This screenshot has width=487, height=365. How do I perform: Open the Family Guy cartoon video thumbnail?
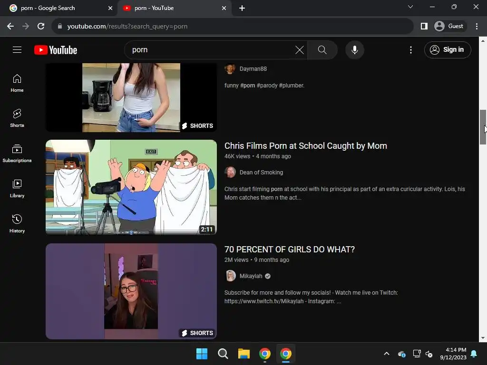[131, 187]
